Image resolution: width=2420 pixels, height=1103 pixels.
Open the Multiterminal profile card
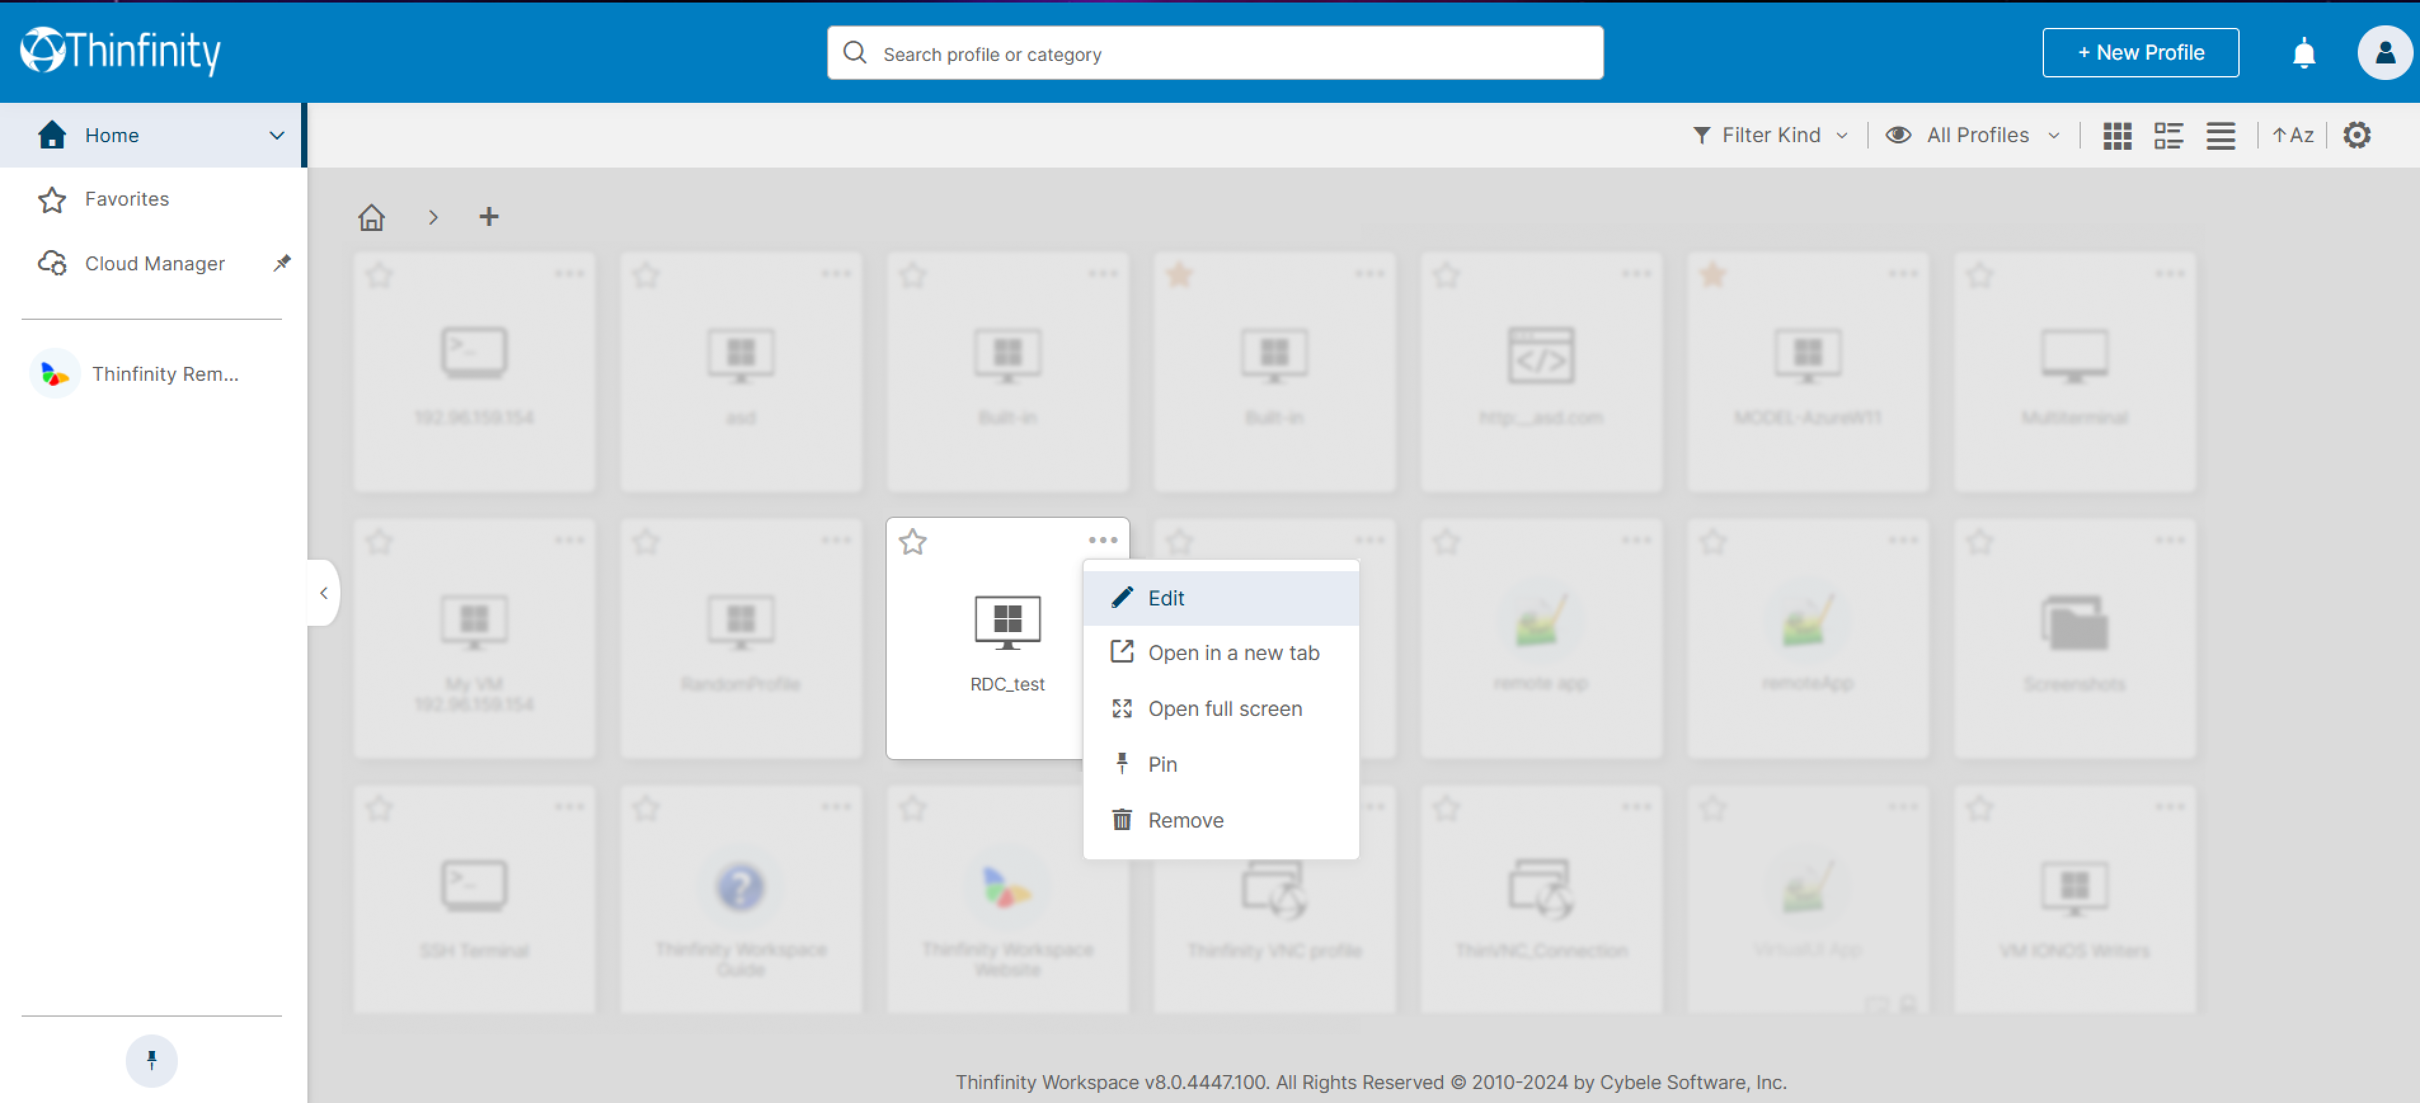pyautogui.click(x=2074, y=372)
